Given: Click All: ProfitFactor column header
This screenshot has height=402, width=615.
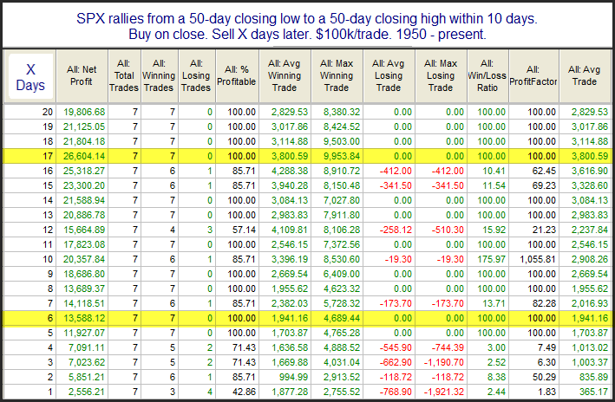Looking at the screenshot, I should (533, 76).
